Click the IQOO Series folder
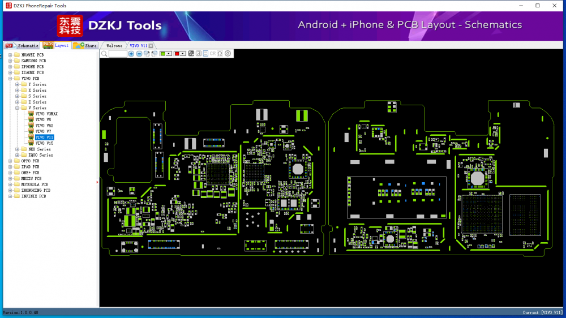The width and height of the screenshot is (566, 318). [x=40, y=155]
